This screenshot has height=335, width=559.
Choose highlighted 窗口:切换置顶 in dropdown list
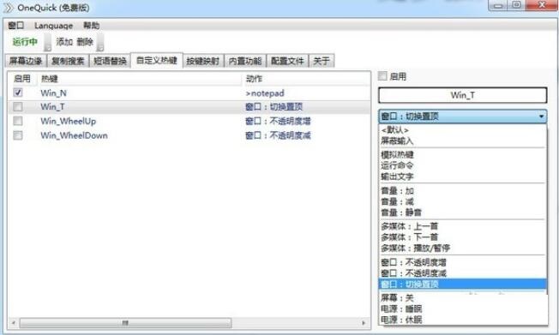pyautogui.click(x=462, y=284)
